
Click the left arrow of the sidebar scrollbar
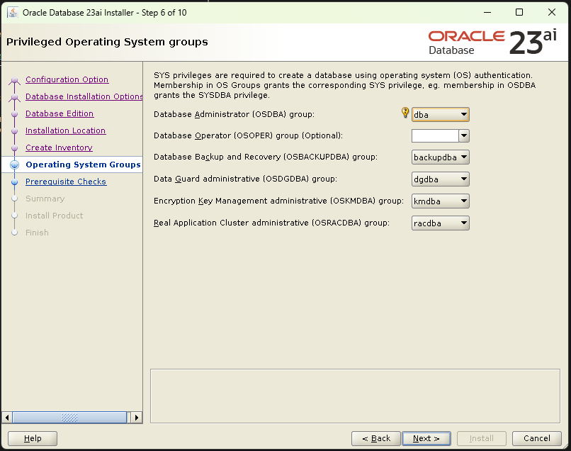[7, 417]
